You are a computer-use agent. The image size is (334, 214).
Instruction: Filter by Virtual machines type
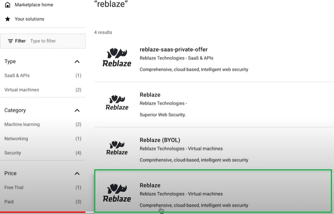[22, 90]
